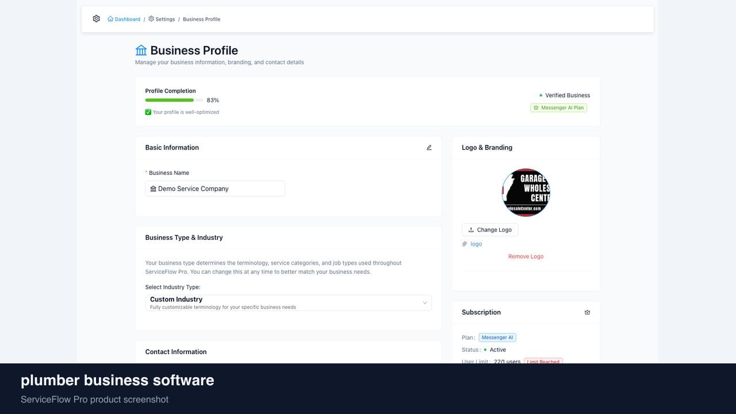Go to the Dashboard breadcrumb link
736x414 pixels.
[x=124, y=19]
